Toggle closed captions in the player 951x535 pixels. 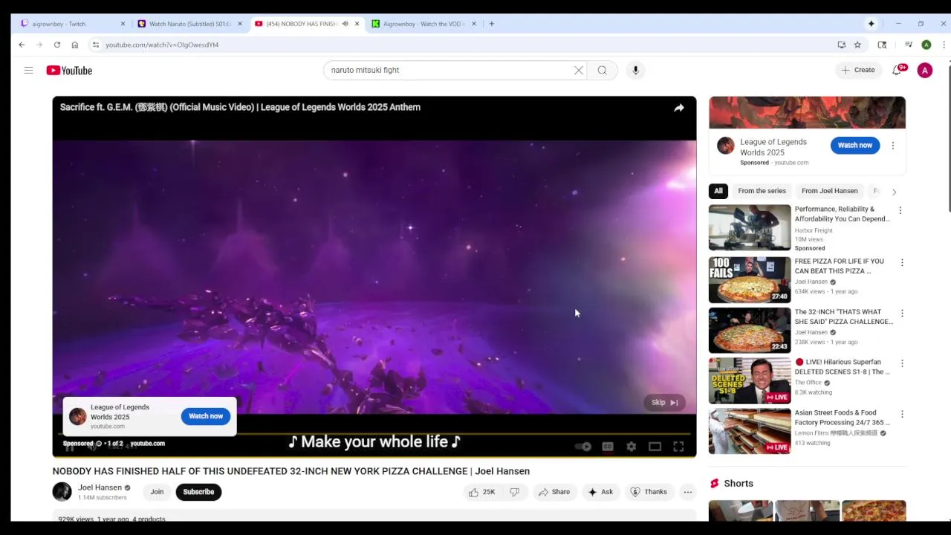pos(607,447)
